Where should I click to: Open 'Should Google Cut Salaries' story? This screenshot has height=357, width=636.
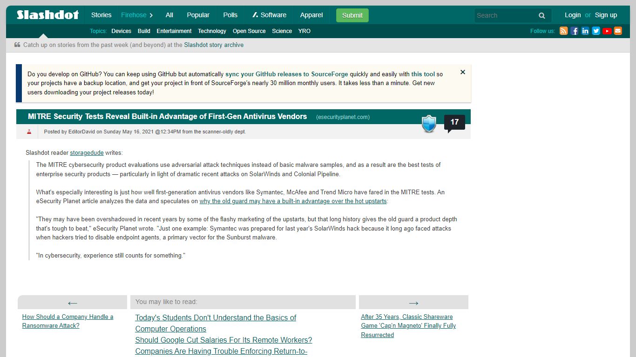click(223, 340)
